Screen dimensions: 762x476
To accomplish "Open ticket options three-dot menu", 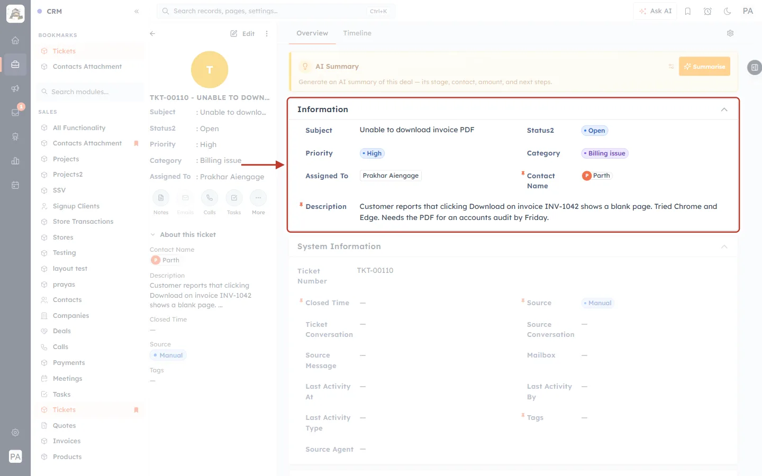I will [267, 33].
